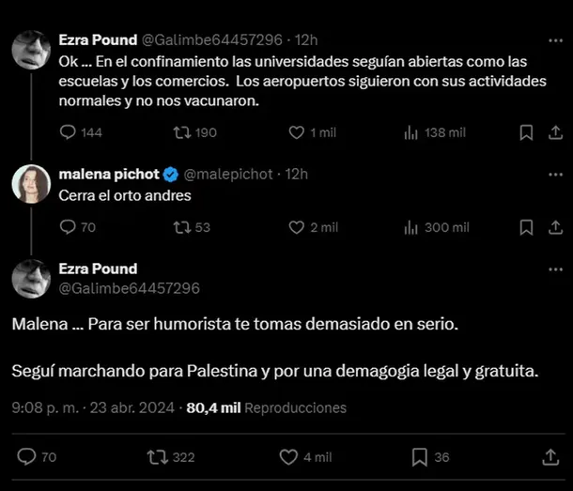View analytics of first tweet, 138 mil

click(410, 132)
